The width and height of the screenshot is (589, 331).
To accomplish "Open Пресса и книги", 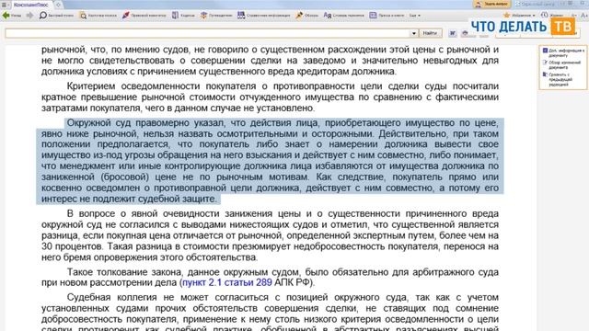I will pyautogui.click(x=387, y=16).
